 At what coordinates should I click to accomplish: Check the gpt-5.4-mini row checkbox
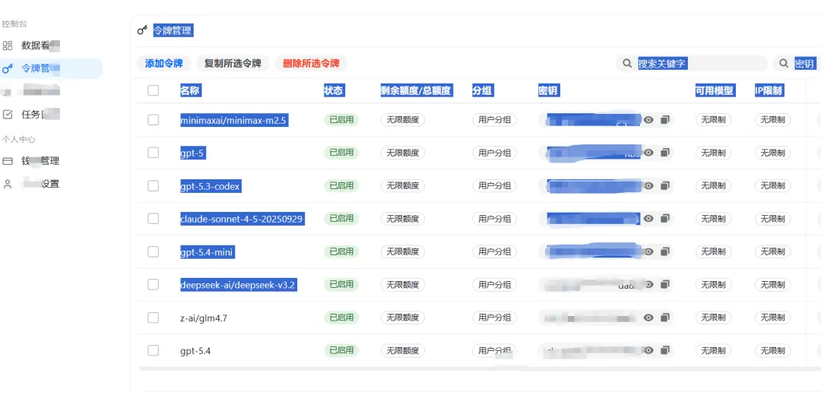[153, 251]
